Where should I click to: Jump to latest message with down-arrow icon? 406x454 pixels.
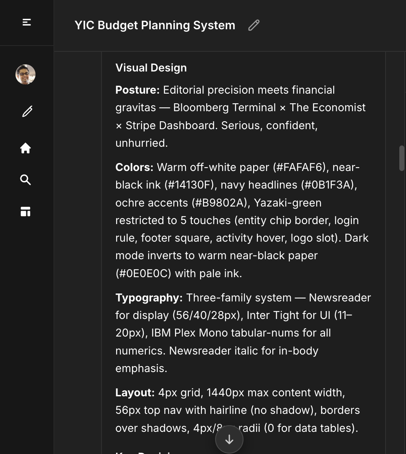[229, 439]
